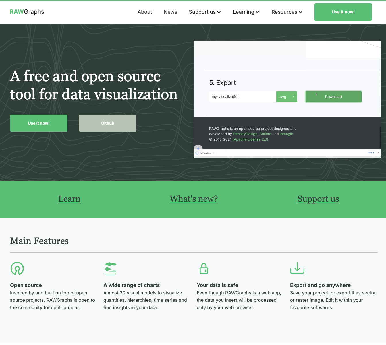Screen dimensions: 386x345
Task: Click the blue download arrow in preview bar
Action: [198, 149]
